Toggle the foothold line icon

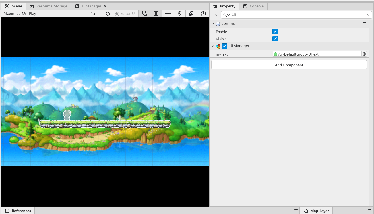[x=168, y=14]
